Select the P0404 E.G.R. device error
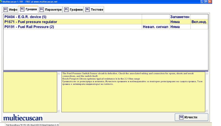The height and width of the screenshot is (126, 221). point(25,17)
